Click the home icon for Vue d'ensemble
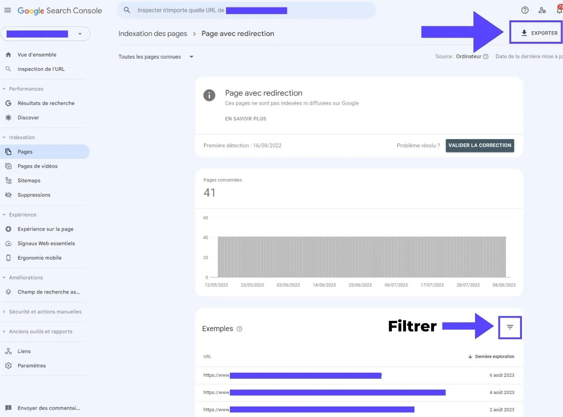This screenshot has width=563, height=417. (8, 55)
